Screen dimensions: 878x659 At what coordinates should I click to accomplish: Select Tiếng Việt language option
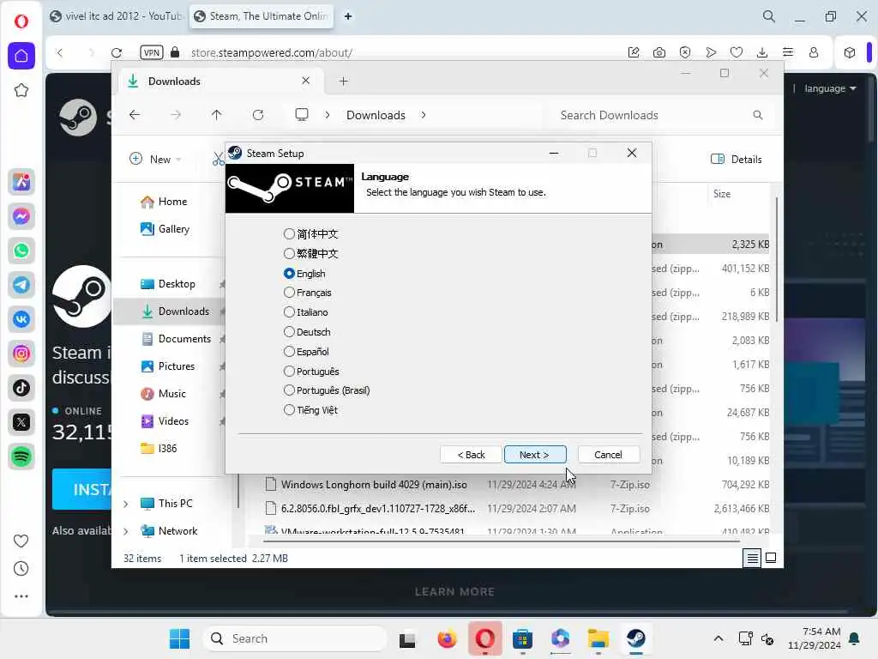(x=310, y=409)
